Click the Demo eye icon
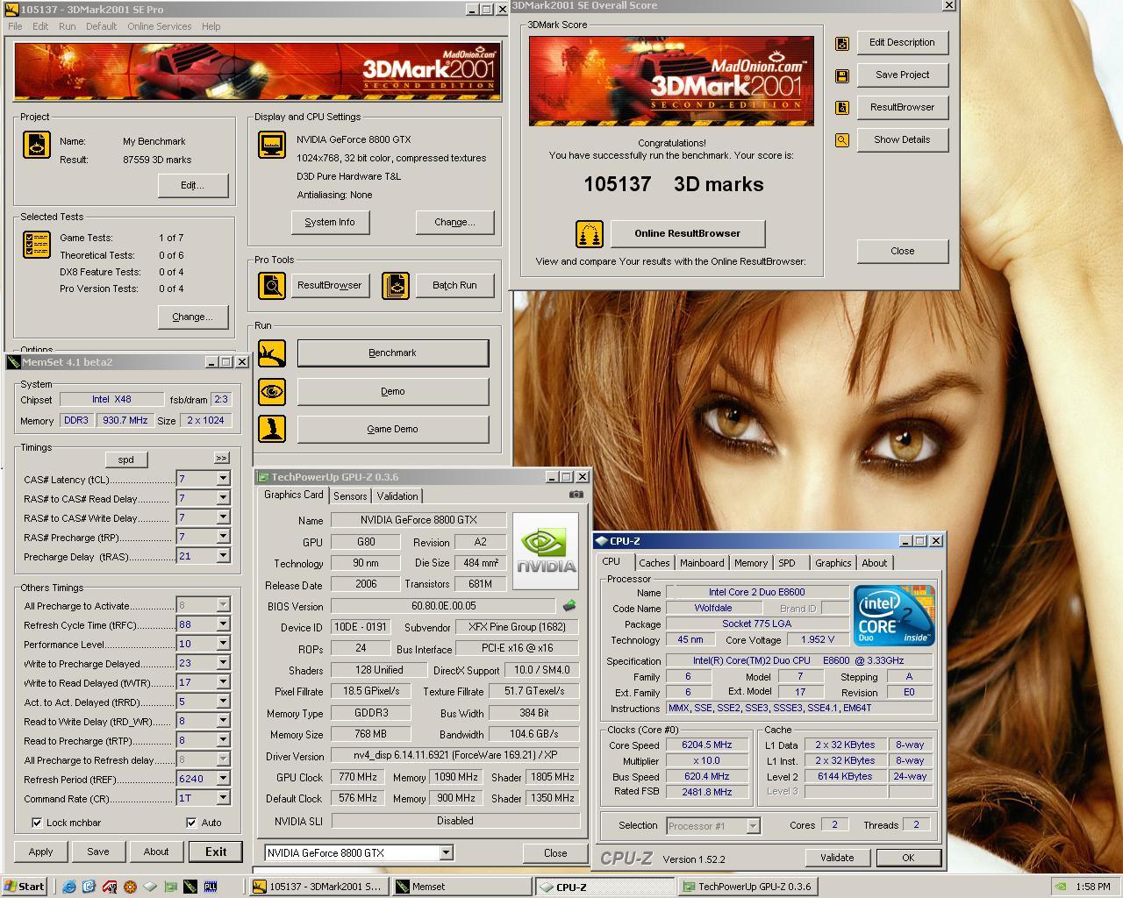The height and width of the screenshot is (898, 1123). (x=272, y=391)
